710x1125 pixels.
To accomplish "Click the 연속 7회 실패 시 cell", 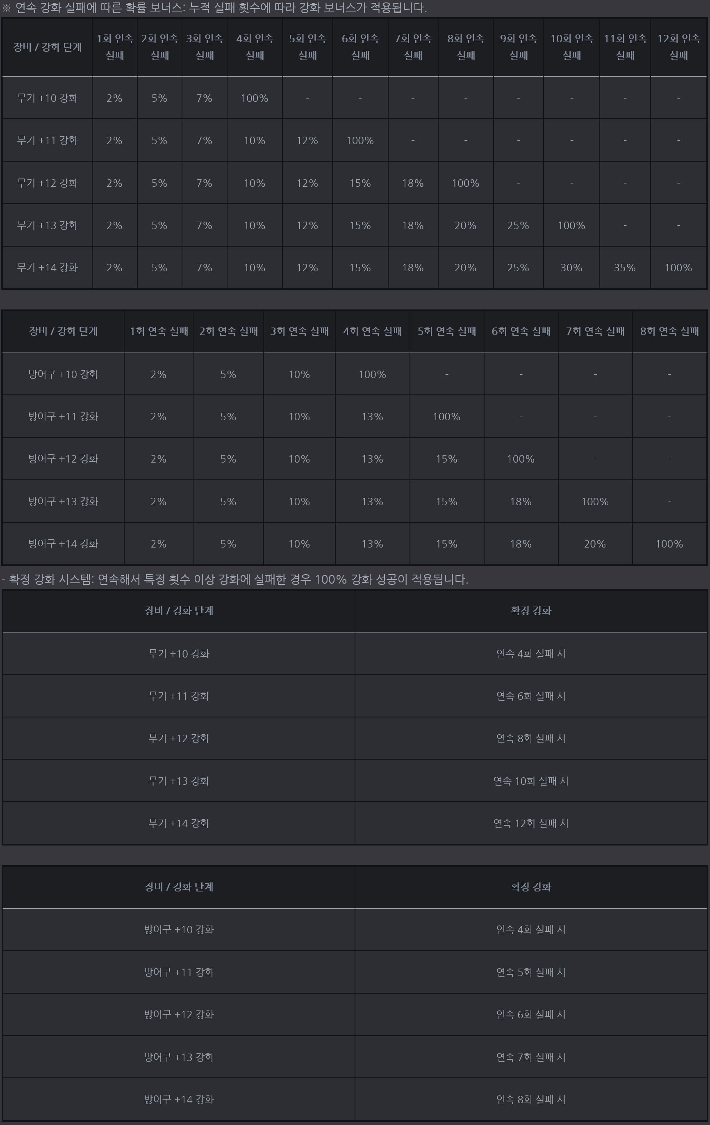I will (x=531, y=1057).
